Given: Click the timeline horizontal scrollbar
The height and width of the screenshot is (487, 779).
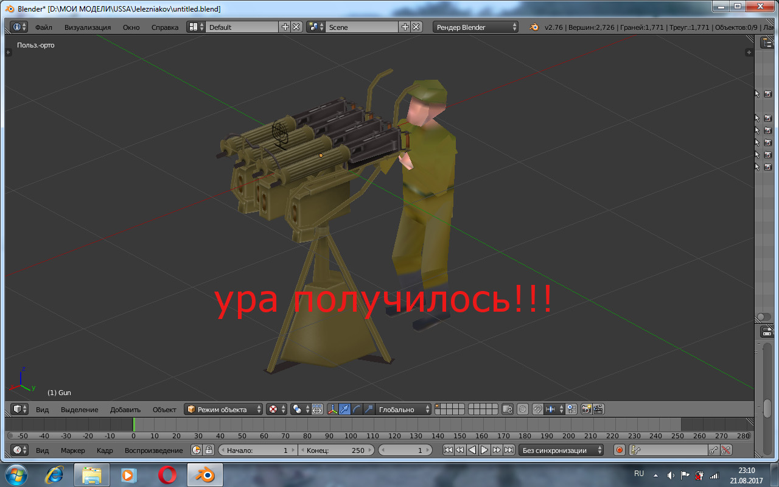Looking at the screenshot, I should pyautogui.click(x=379, y=436).
